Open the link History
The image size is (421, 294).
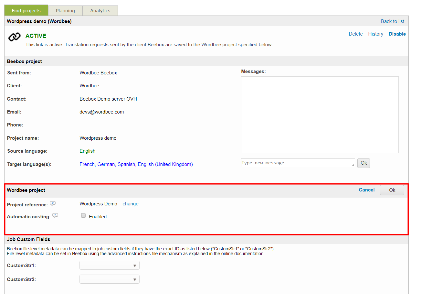coord(375,34)
